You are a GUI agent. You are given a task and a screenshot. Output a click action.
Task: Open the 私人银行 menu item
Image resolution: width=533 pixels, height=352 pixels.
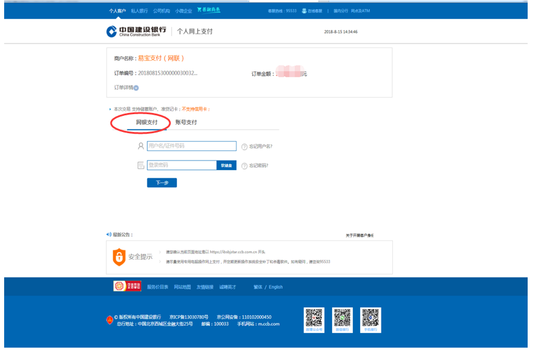pyautogui.click(x=140, y=8)
